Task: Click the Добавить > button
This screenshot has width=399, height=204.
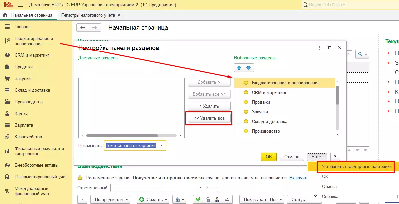Action: click(x=209, y=82)
